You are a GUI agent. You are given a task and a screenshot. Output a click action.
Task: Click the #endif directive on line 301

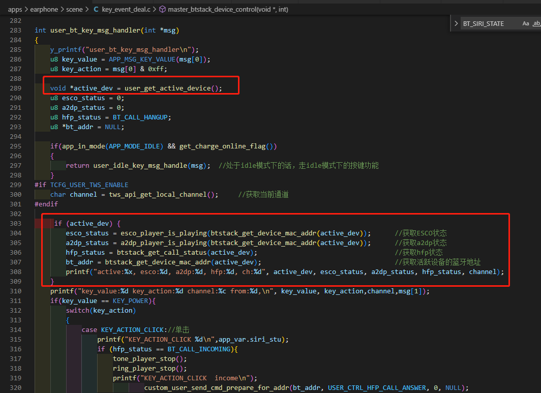(46, 204)
